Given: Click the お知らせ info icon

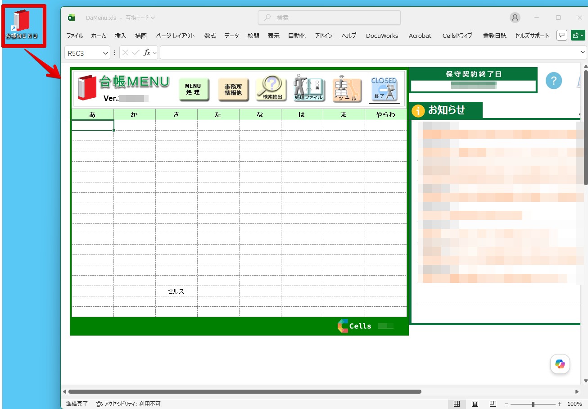Looking at the screenshot, I should tap(418, 110).
